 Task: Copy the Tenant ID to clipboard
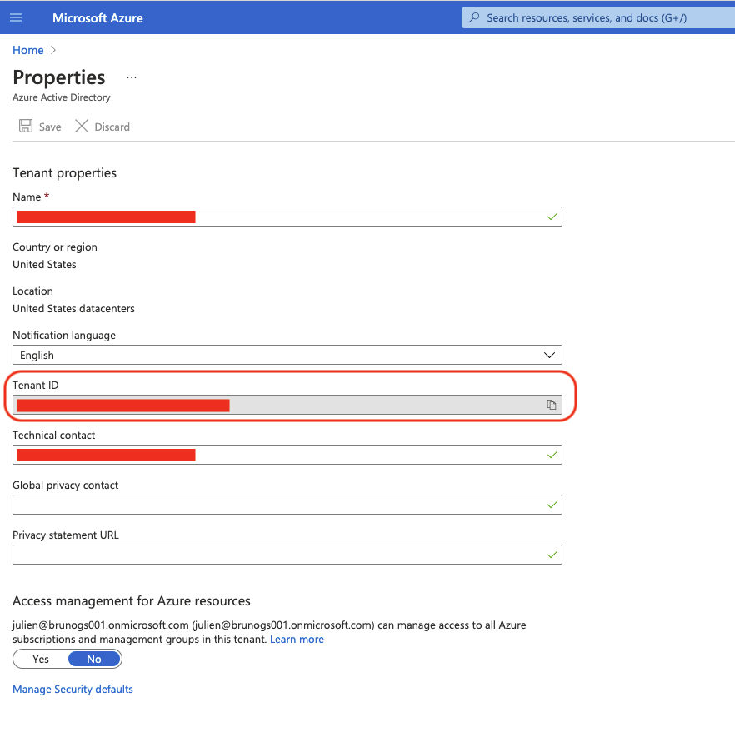552,405
